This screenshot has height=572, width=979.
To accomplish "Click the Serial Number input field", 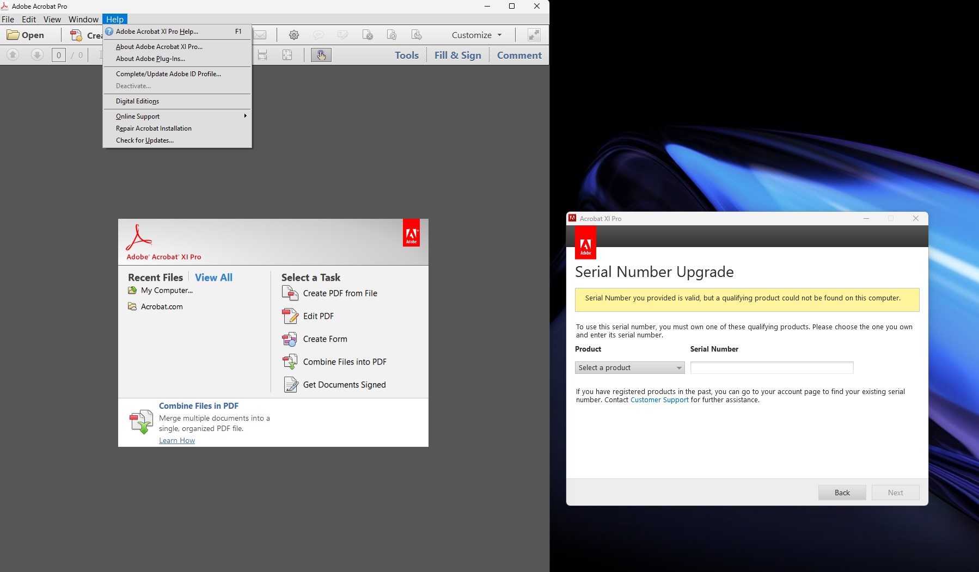I will pos(771,367).
